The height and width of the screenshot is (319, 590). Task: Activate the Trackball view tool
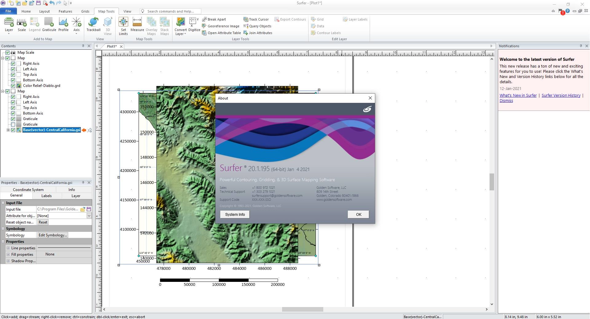pyautogui.click(x=93, y=25)
